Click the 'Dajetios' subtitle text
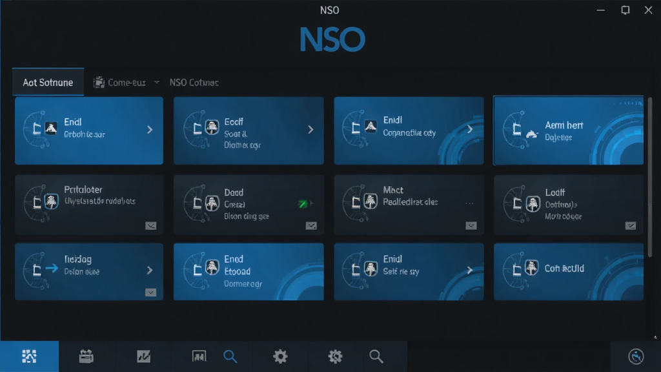The width and height of the screenshot is (661, 372). point(558,138)
